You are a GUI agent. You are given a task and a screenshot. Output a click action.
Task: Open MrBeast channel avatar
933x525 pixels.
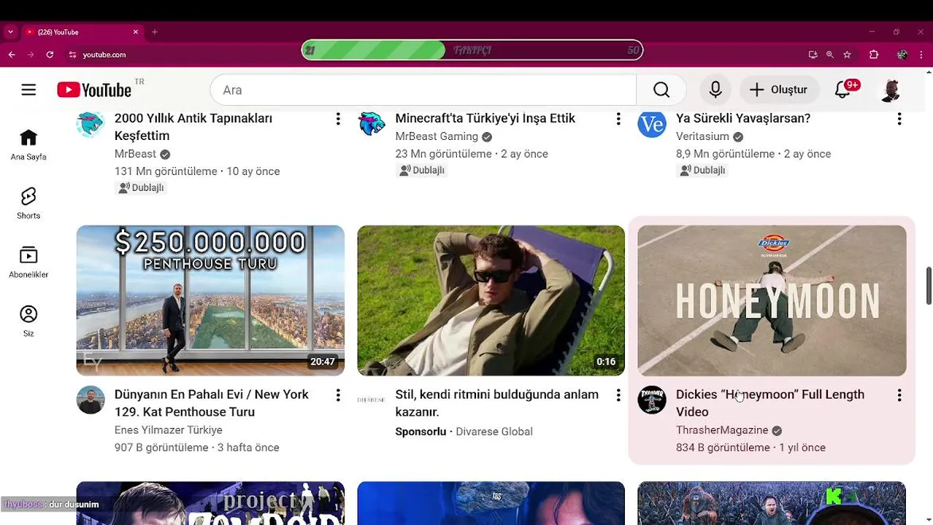coord(91,124)
